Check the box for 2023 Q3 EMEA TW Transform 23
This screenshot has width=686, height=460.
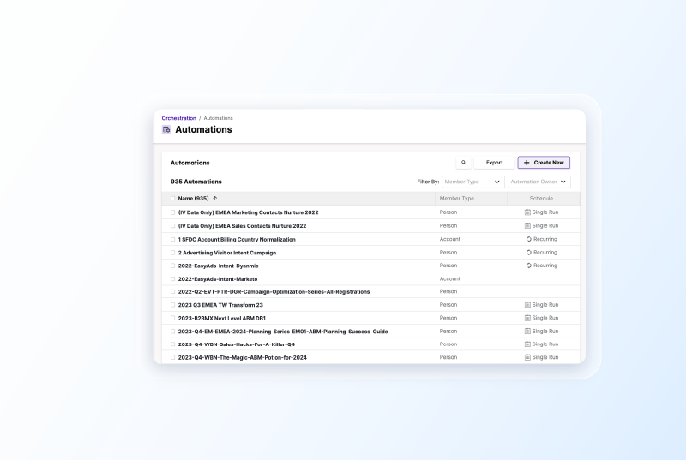coord(173,305)
